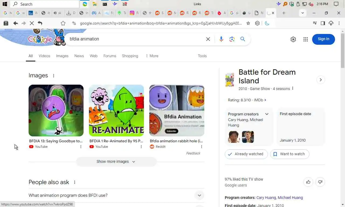Open Google Lens image search icon
Viewport: 345px width, 207px height.
[x=232, y=39]
